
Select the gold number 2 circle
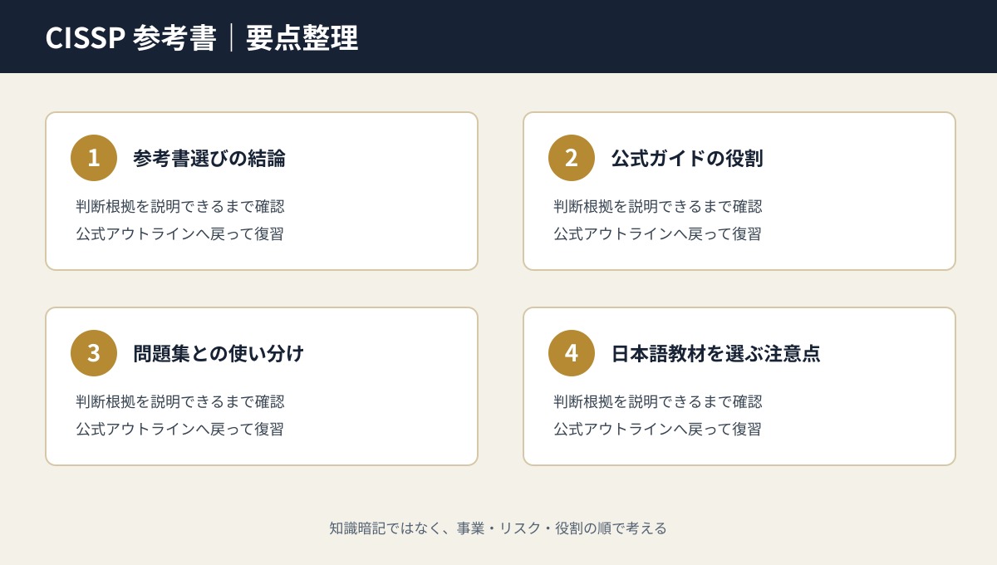click(x=572, y=158)
